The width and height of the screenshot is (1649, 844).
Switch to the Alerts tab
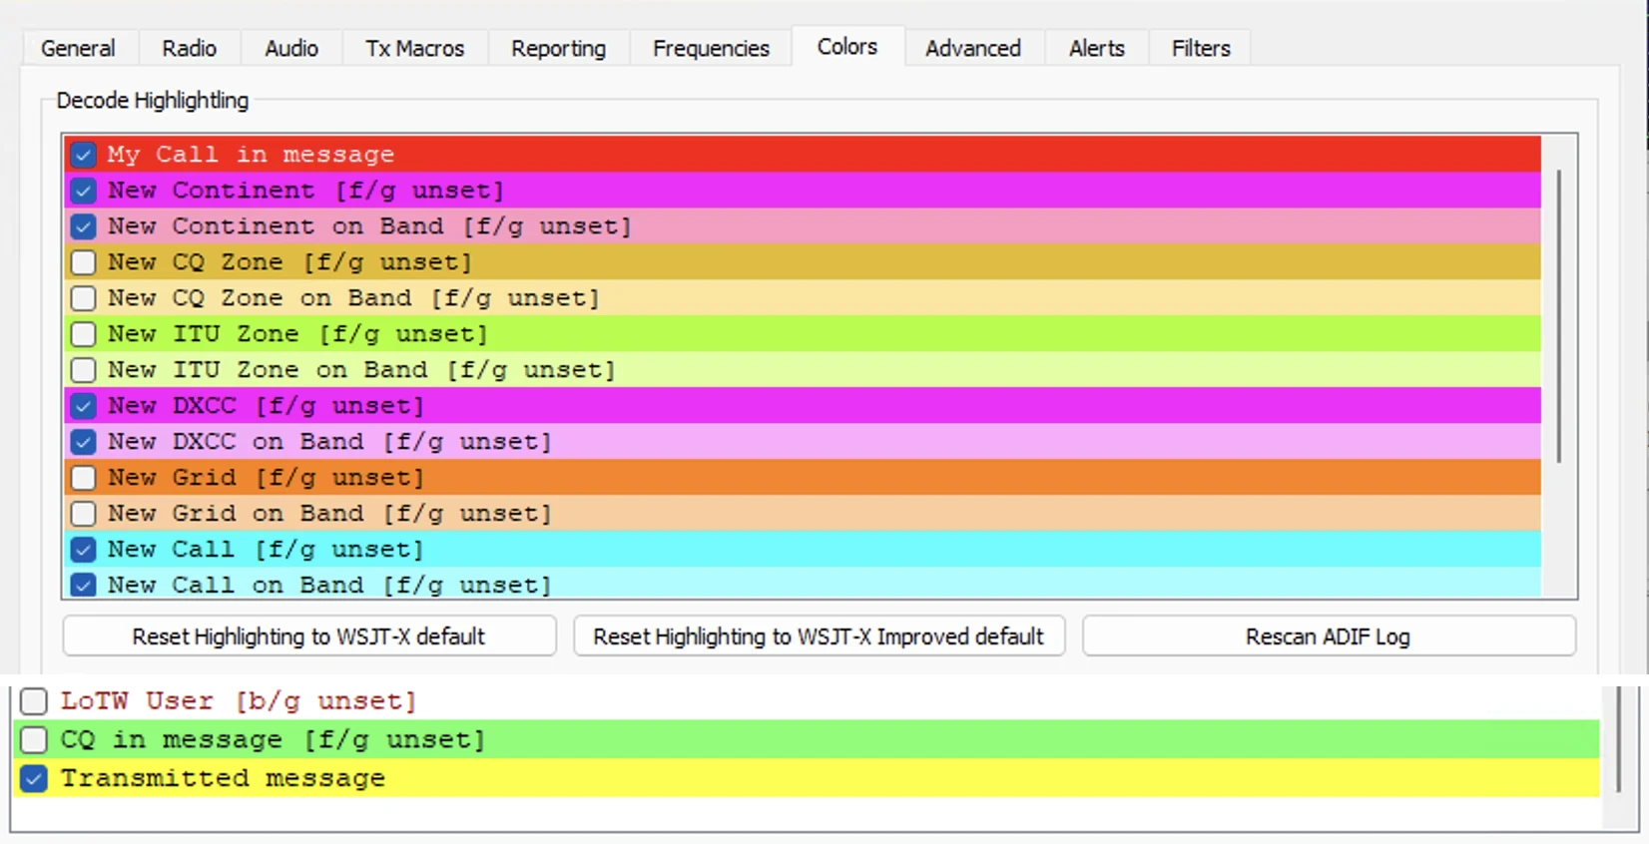tap(1097, 48)
